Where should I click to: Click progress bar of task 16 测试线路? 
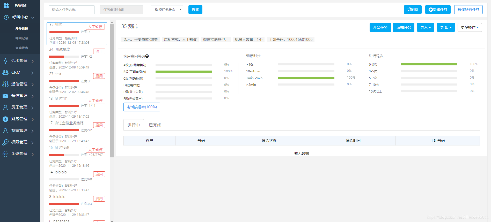coord(64,155)
